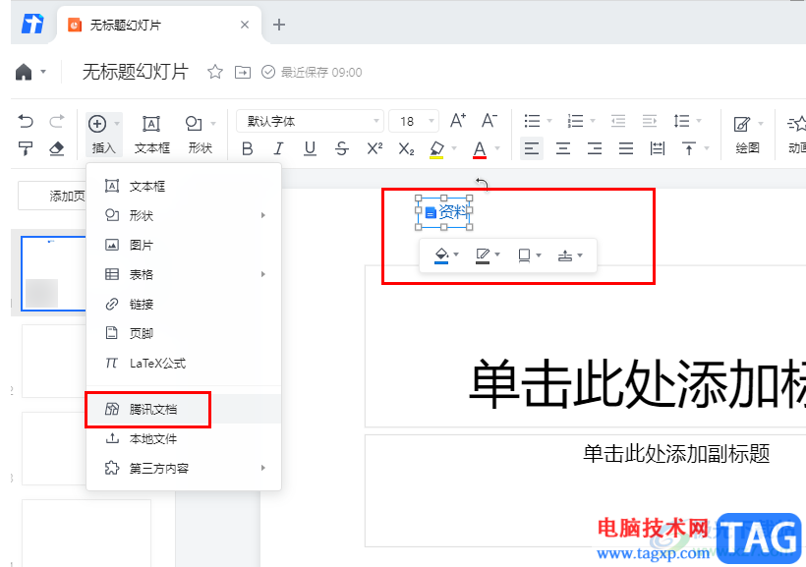The width and height of the screenshot is (806, 567).
Task: Star the document as favorite
Action: (215, 72)
